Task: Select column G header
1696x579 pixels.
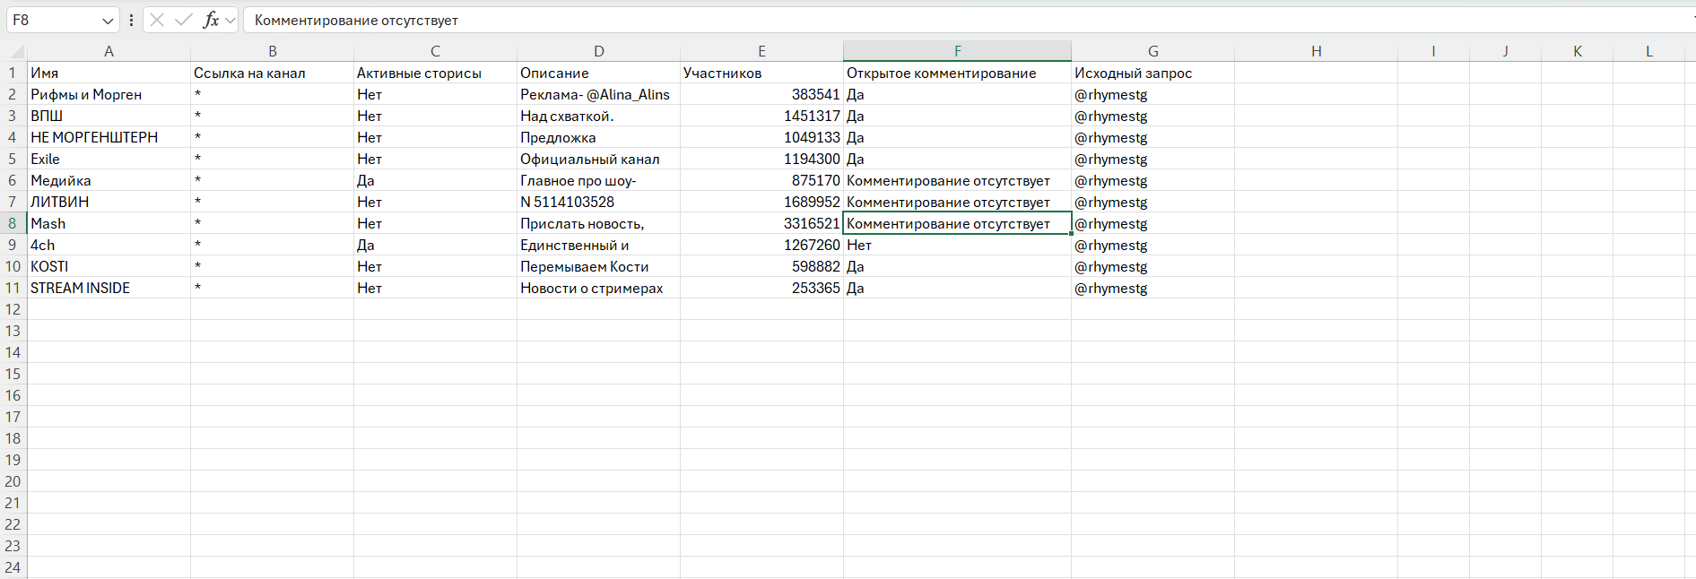Action: coord(1152,51)
